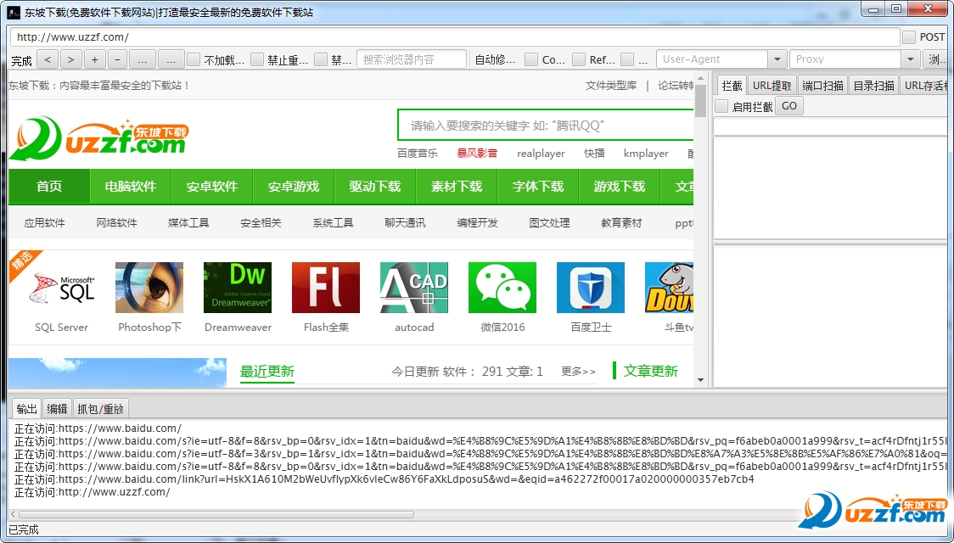
Task: Open the 游戏下载 navigation item
Action: pyautogui.click(x=620, y=187)
